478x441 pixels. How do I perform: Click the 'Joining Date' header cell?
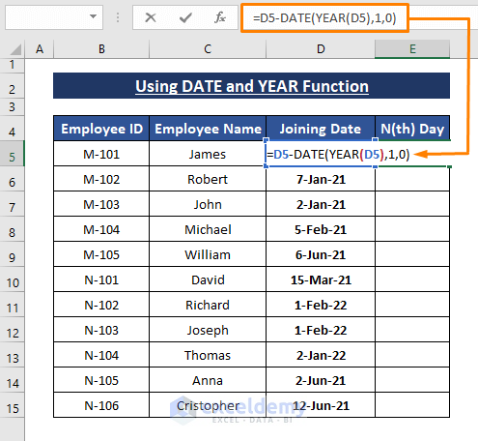click(x=321, y=129)
